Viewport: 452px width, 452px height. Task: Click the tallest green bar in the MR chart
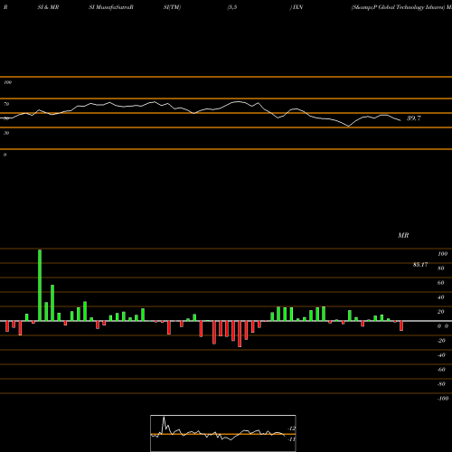coord(40,285)
